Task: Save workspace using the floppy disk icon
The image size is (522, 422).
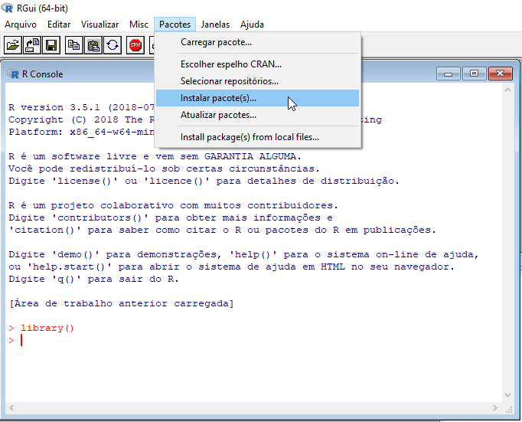Action: point(51,44)
